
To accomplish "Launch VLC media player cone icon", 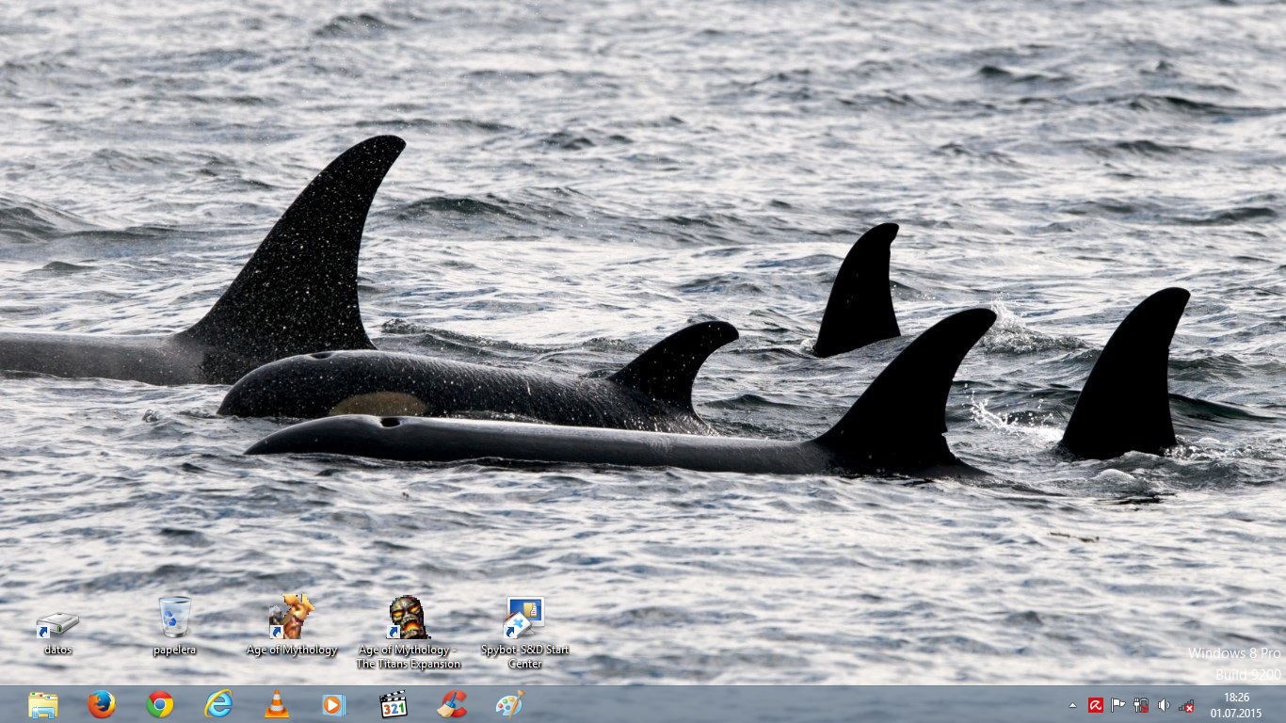I will pyautogui.click(x=277, y=704).
